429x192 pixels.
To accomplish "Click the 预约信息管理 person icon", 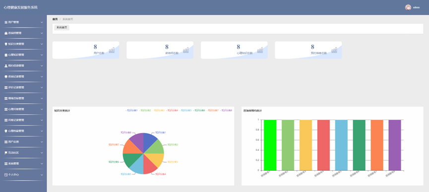I will pos(6,65).
